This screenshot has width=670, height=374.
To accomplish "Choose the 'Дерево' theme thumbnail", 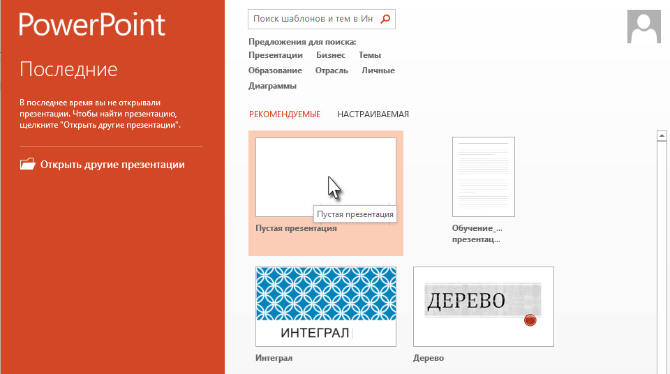I will [x=484, y=306].
